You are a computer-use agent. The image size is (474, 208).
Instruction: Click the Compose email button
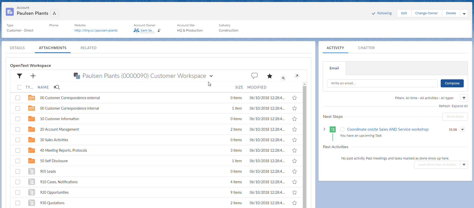click(452, 83)
